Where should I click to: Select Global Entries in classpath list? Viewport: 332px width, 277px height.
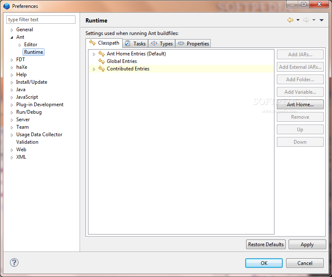tap(122, 61)
